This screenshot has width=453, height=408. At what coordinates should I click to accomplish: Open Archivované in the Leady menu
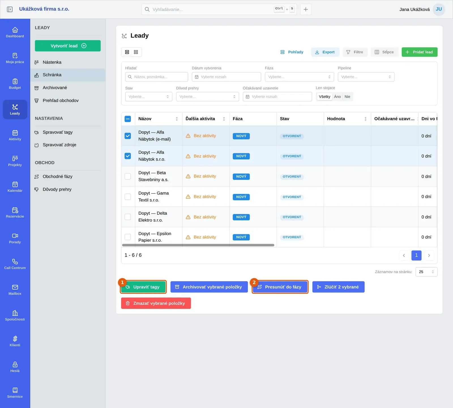click(x=68, y=88)
